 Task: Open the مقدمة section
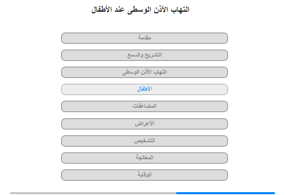point(144,38)
